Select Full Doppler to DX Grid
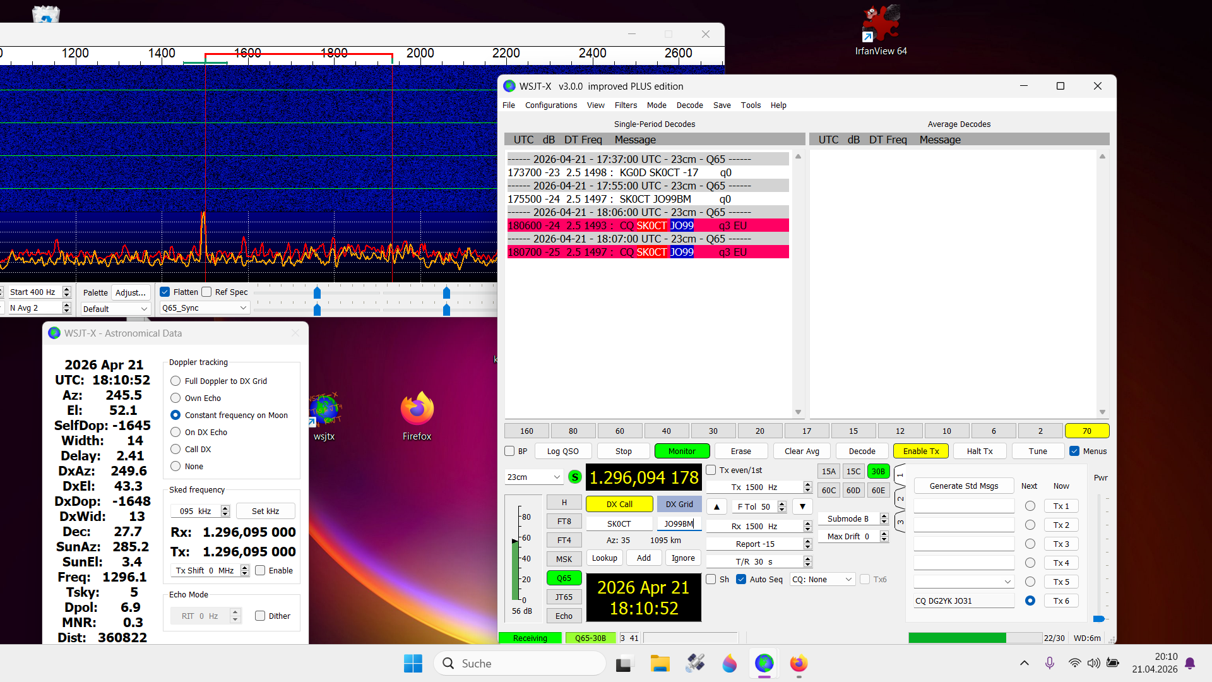The width and height of the screenshot is (1212, 682). pyautogui.click(x=175, y=381)
